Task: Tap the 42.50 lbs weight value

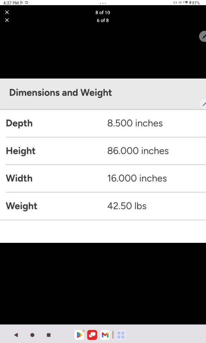Action: [127, 206]
